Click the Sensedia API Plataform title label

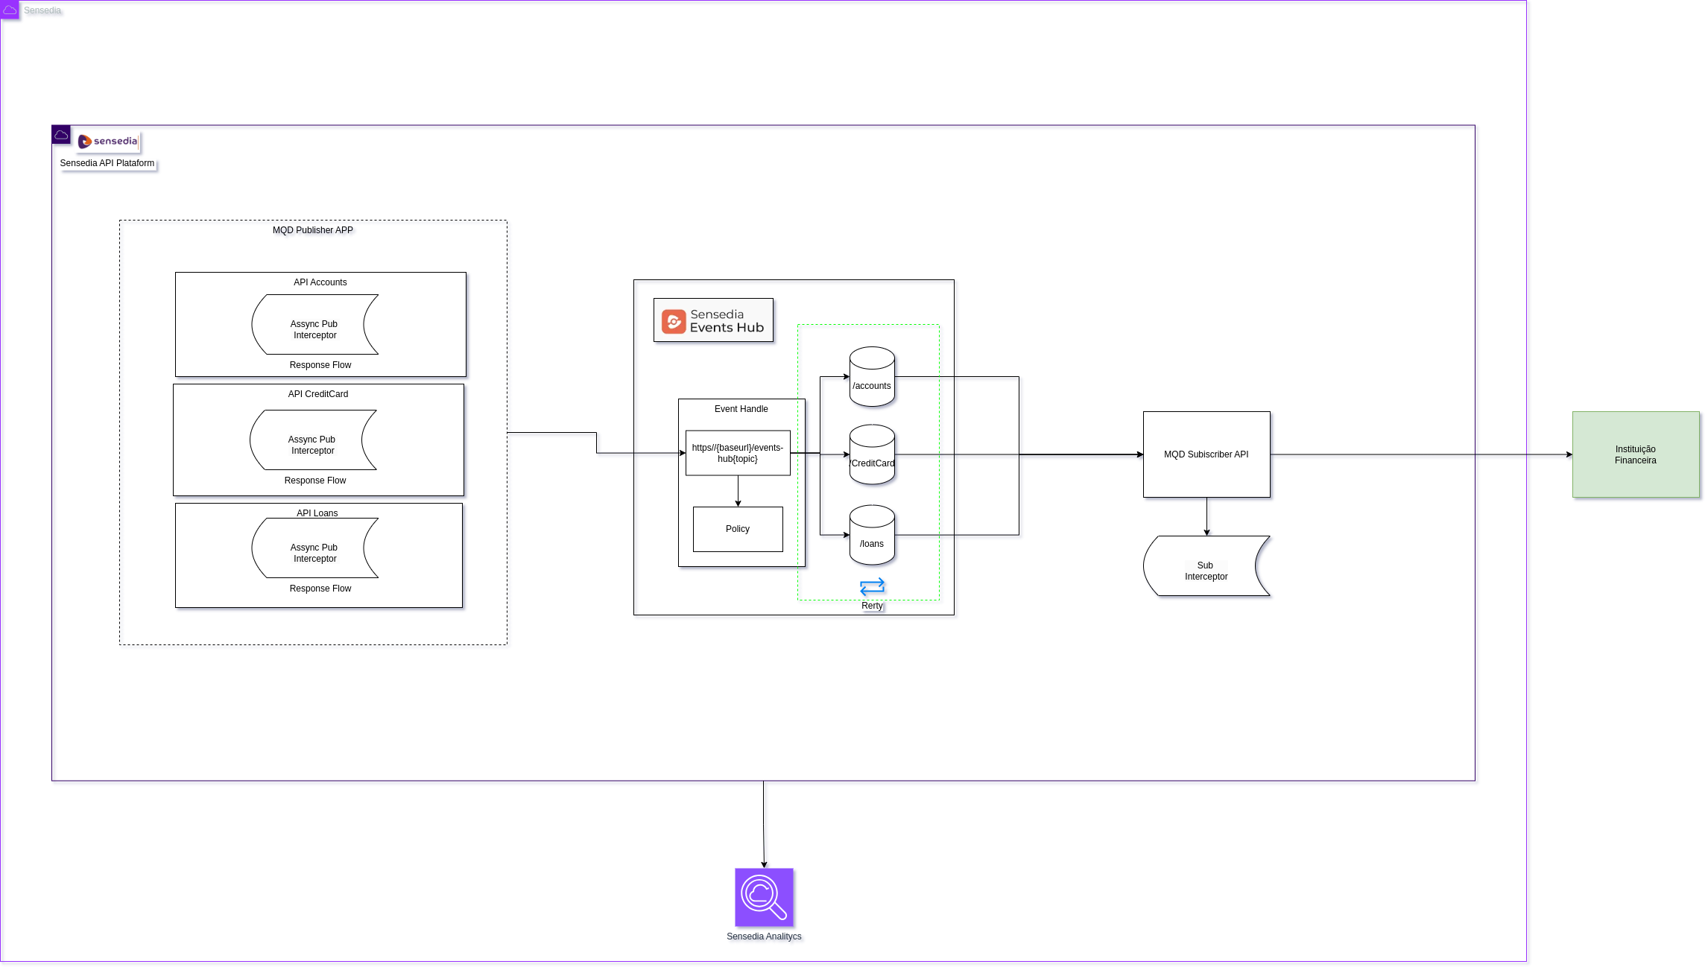click(107, 163)
